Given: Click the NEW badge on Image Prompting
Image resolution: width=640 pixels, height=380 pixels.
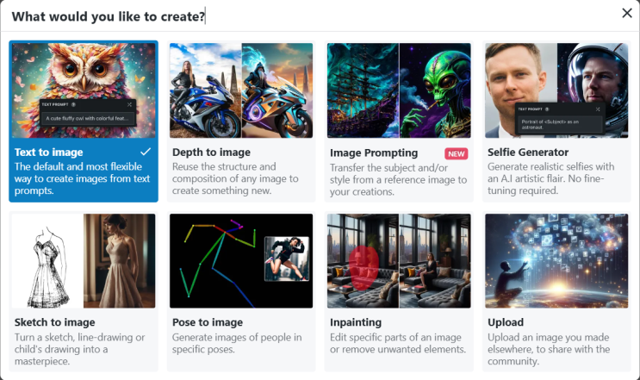Looking at the screenshot, I should (x=456, y=154).
